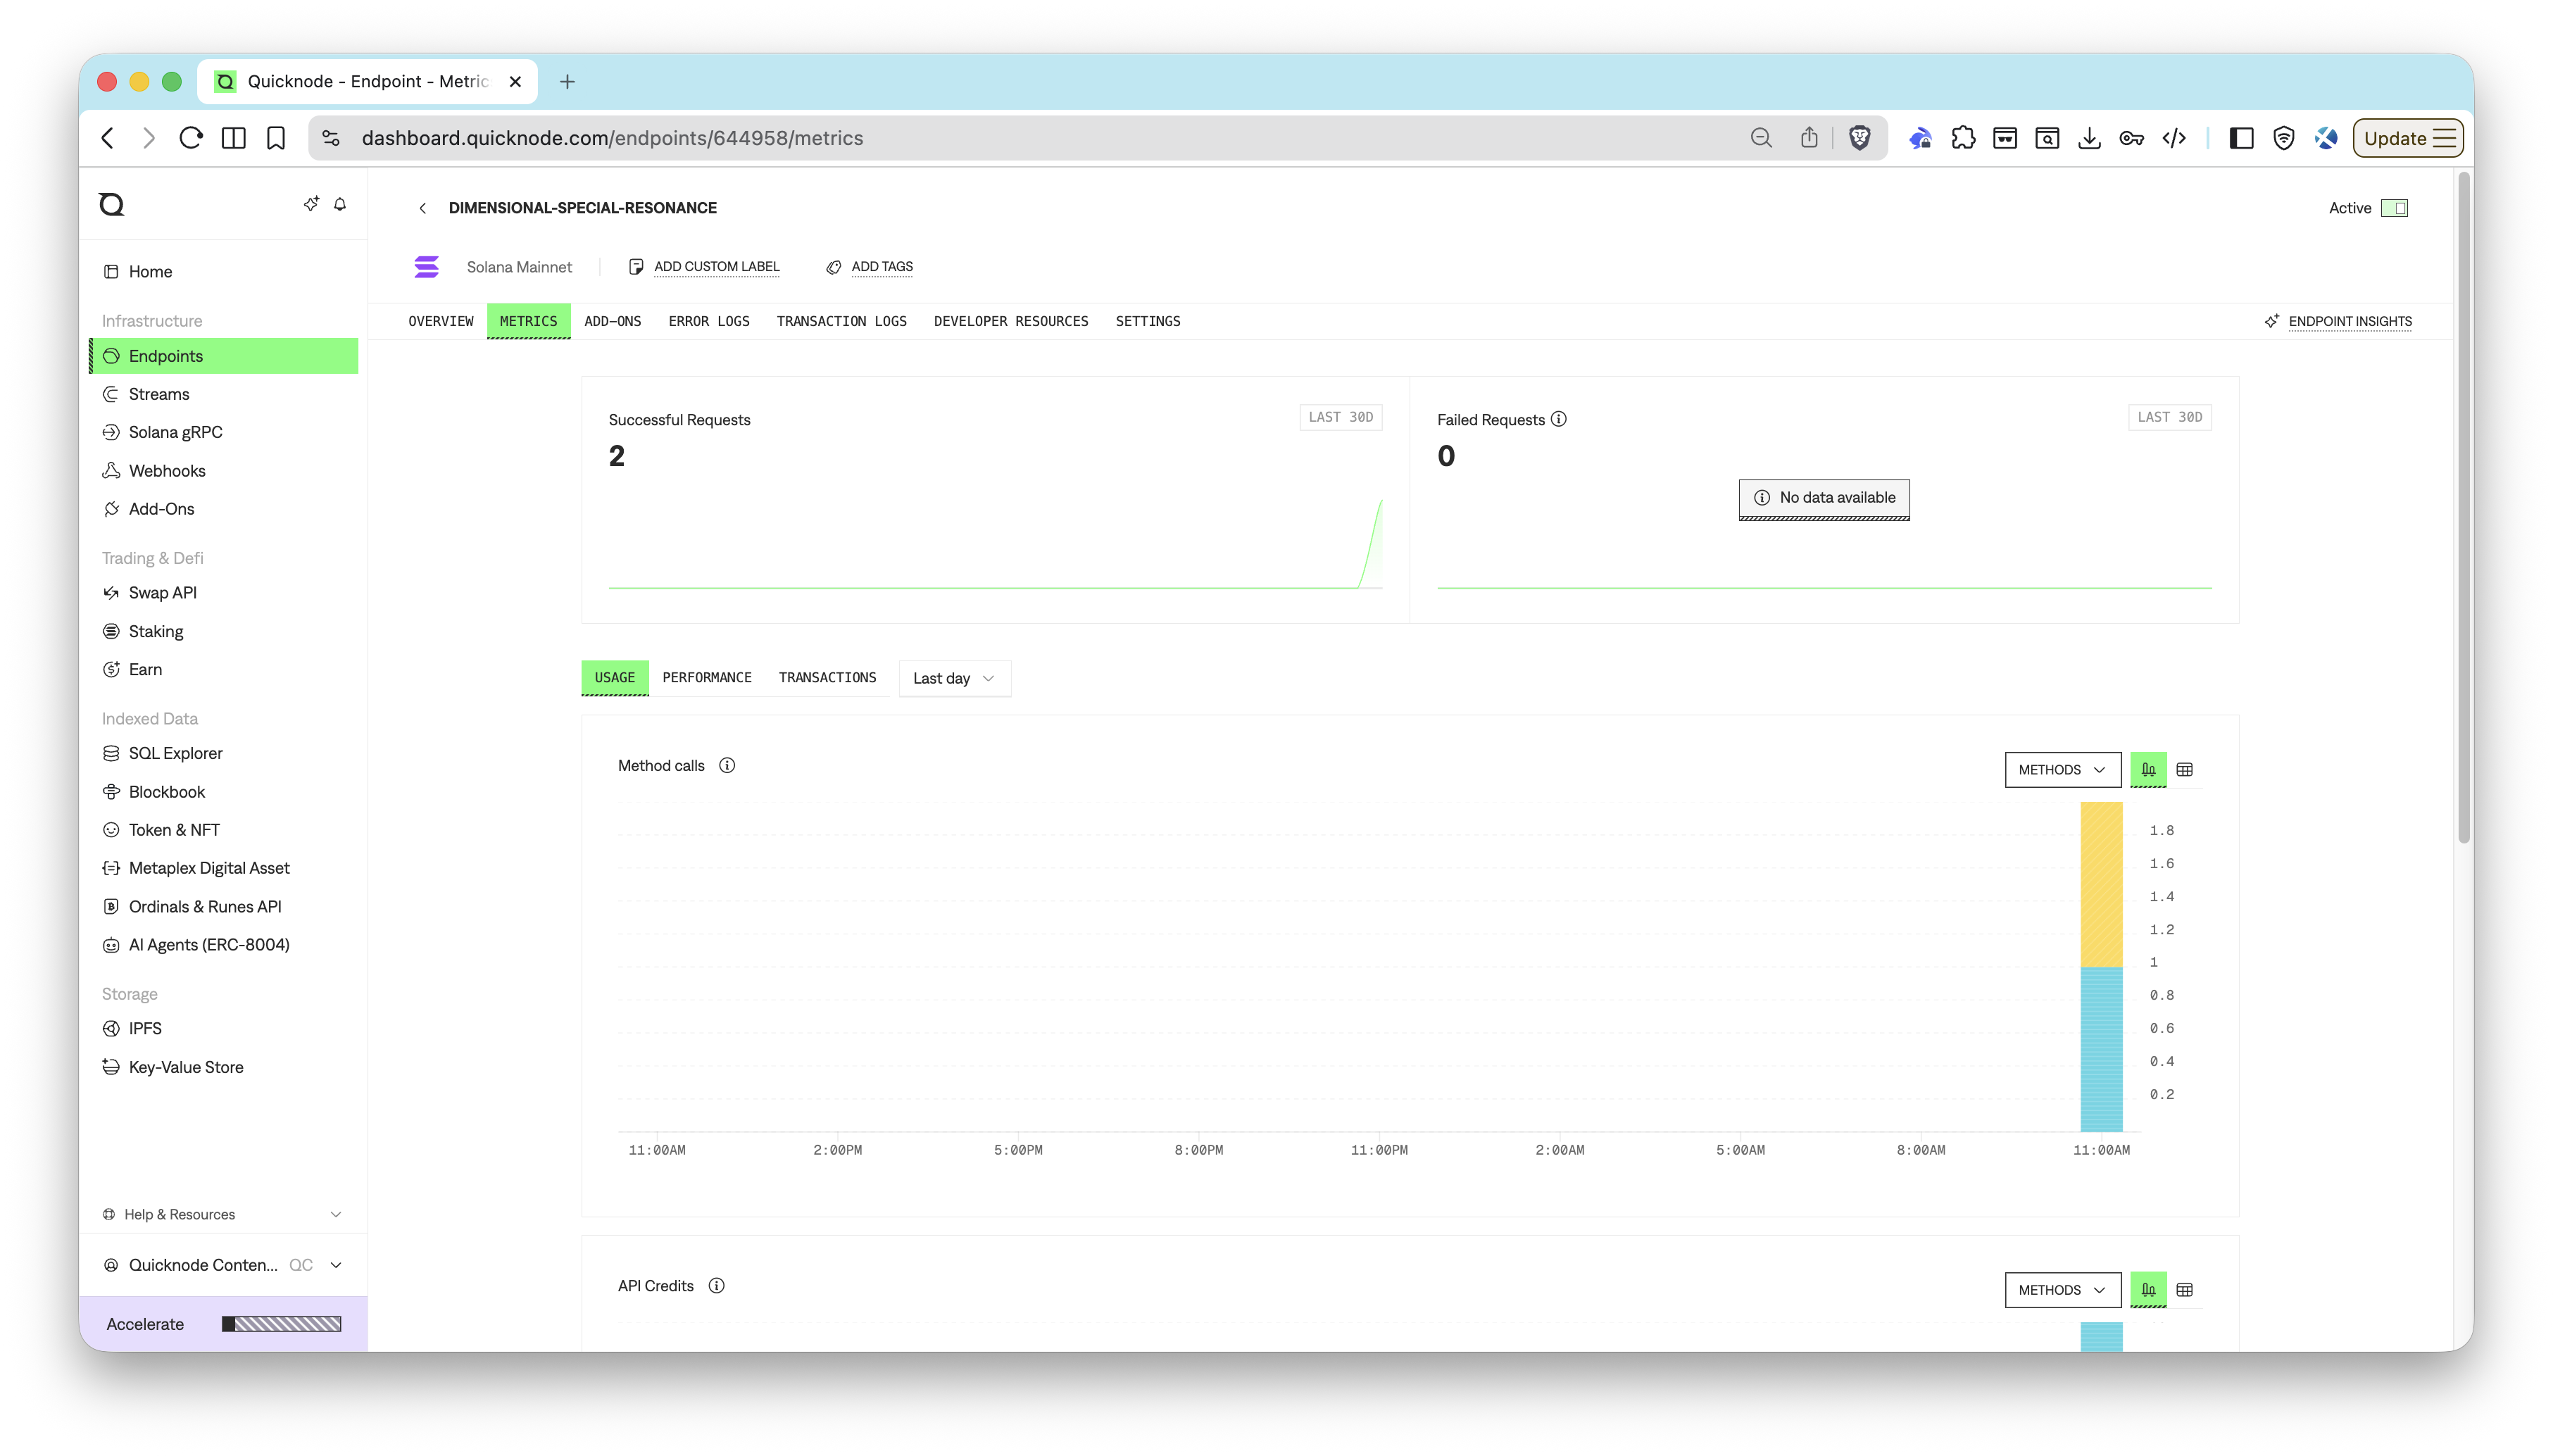Go back with the endpoint back arrow
This screenshot has height=1456, width=2553.
pyautogui.click(x=423, y=208)
